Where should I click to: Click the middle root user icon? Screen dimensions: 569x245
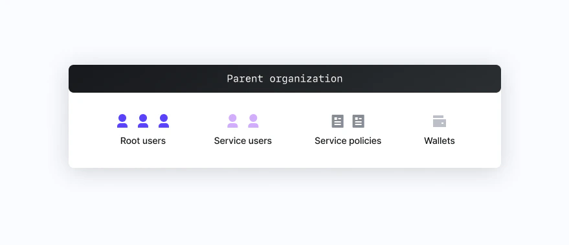(x=143, y=121)
